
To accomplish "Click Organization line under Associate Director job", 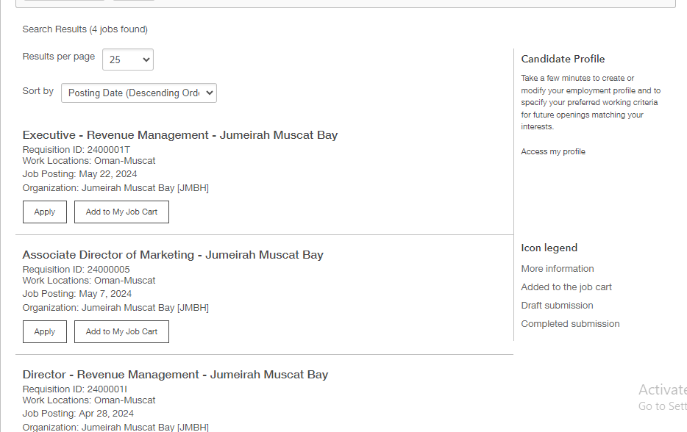I will click(x=115, y=308).
